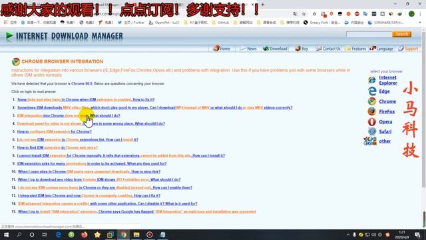Focus the site search text field
Screen dimensions: 426x240
coord(369,34)
